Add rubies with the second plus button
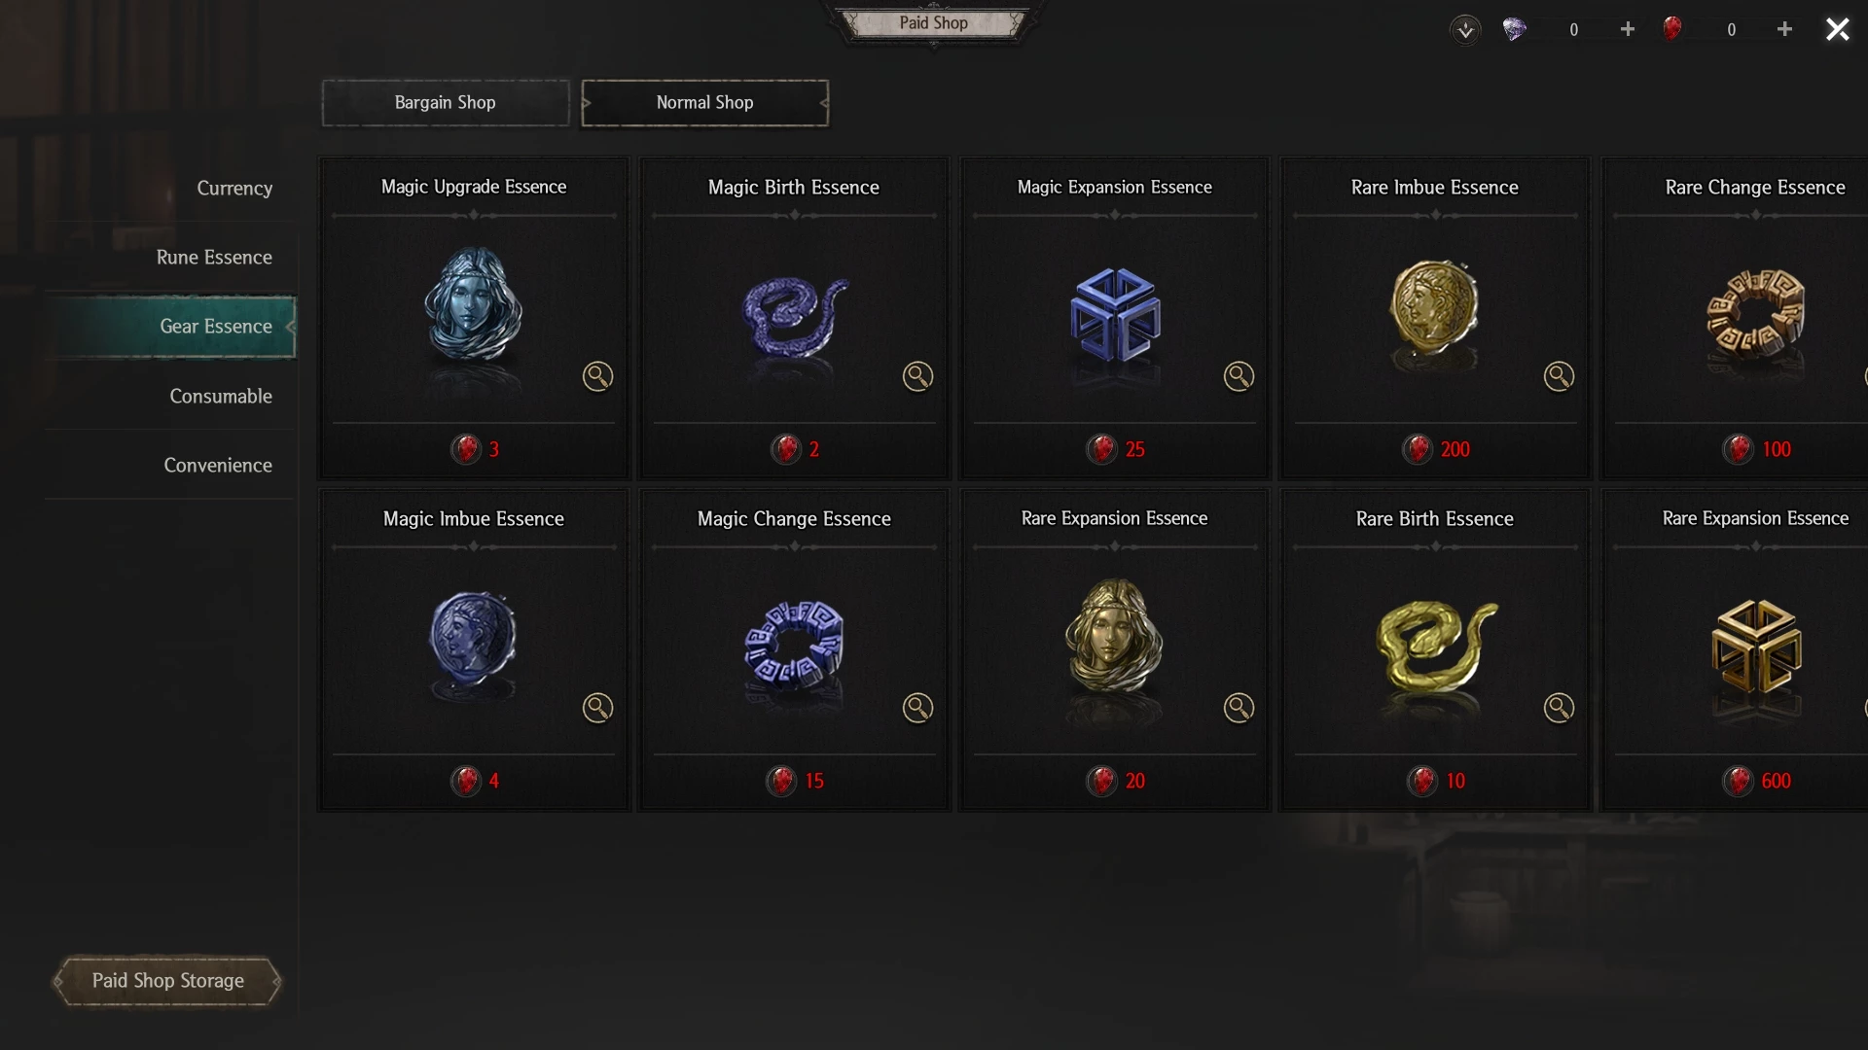This screenshot has height=1050, width=1868. click(1784, 29)
